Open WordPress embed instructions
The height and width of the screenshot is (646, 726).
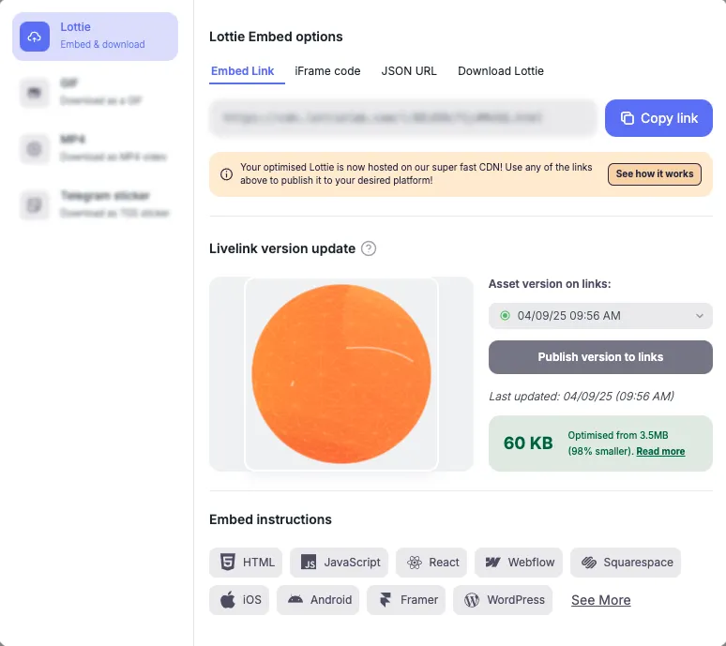click(503, 600)
